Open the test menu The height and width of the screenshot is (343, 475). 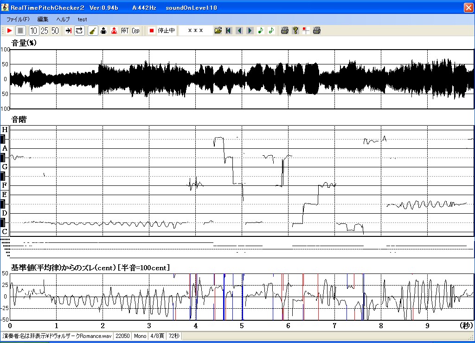point(82,19)
